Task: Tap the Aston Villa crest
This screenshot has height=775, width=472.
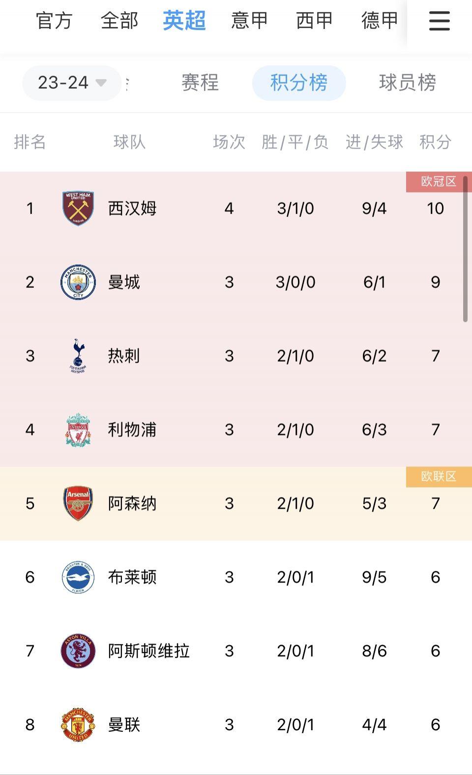Action: coord(78,651)
